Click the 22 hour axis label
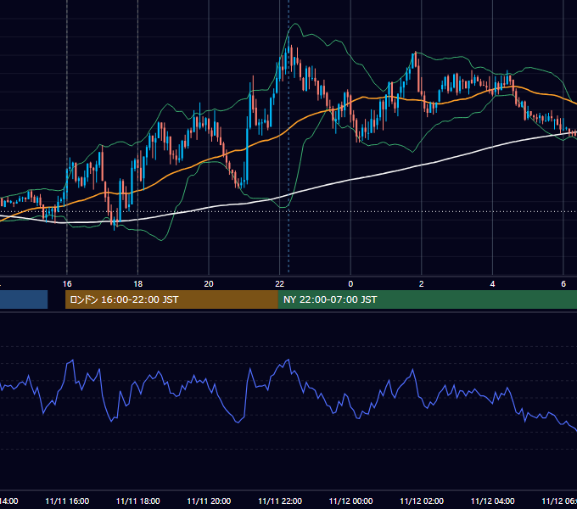The width and height of the screenshot is (577, 509). (280, 284)
